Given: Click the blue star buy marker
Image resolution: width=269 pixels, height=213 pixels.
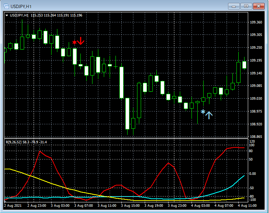Looking at the screenshot, I should 203,112.
